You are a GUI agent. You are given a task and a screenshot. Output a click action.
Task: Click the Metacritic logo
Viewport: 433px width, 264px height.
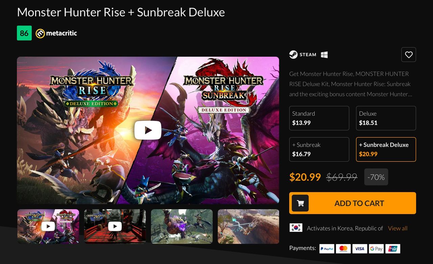coord(56,33)
